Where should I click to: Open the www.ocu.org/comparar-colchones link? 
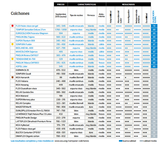(x=72, y=141)
